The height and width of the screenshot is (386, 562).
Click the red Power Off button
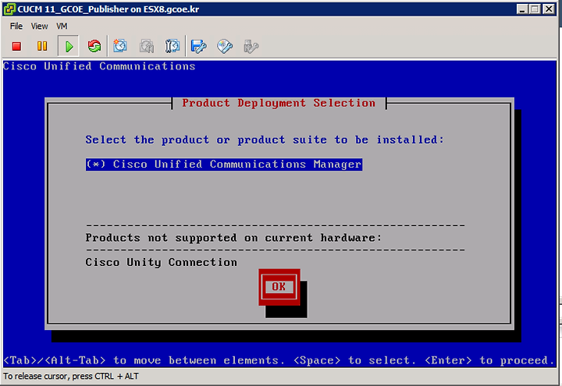[16, 46]
